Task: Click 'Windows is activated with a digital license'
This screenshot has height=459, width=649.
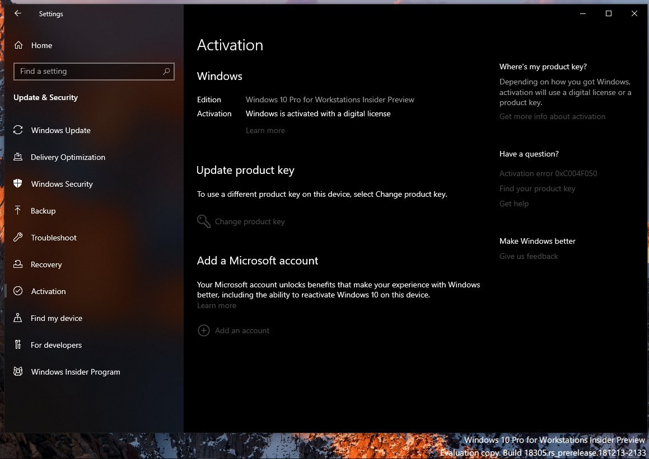Action: click(318, 113)
